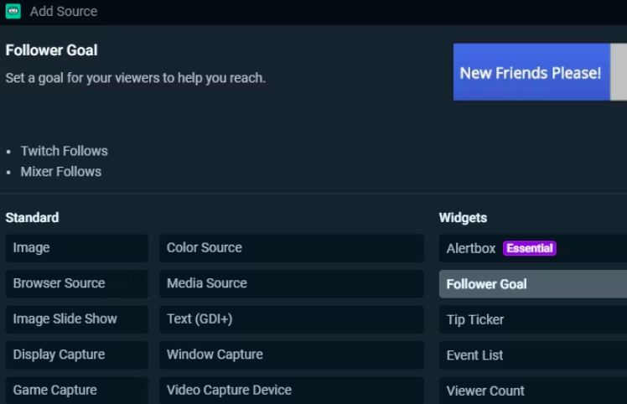Image resolution: width=627 pixels, height=404 pixels.
Task: Select the Image source
Action: 77,248
